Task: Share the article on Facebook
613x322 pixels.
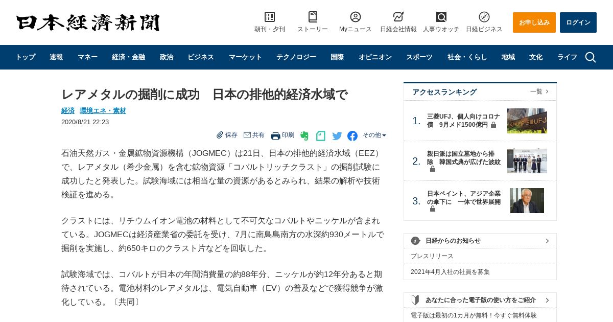Action: pyautogui.click(x=352, y=135)
